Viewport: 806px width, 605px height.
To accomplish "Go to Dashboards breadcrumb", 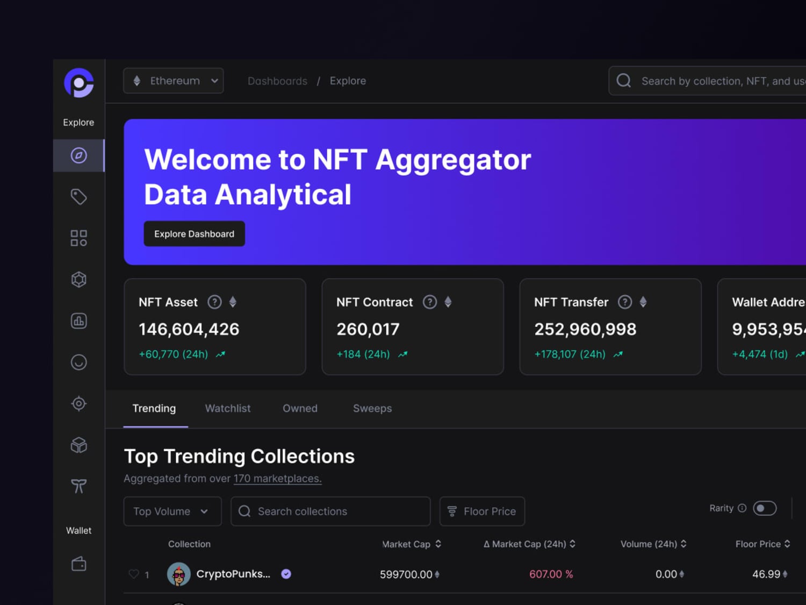I will [277, 81].
